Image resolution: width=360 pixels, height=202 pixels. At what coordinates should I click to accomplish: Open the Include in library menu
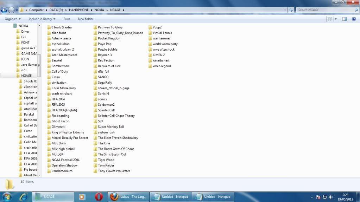pyautogui.click(x=42, y=19)
